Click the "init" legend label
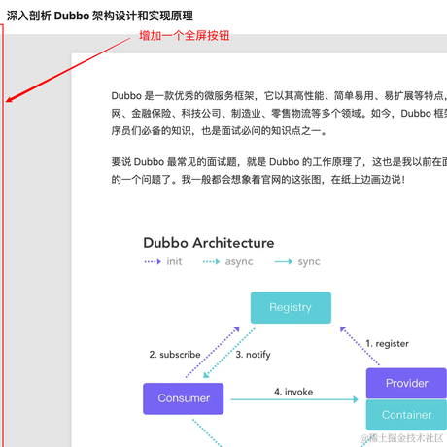The image size is (447, 447). [x=174, y=261]
